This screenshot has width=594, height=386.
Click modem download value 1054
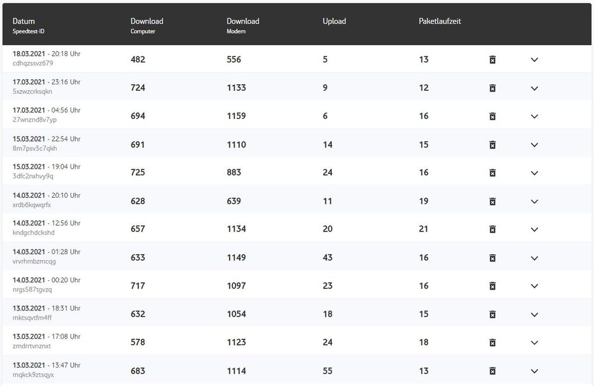[x=237, y=314]
